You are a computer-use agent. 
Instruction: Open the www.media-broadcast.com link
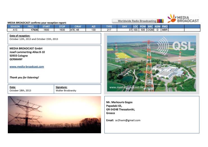coord(27,67)
